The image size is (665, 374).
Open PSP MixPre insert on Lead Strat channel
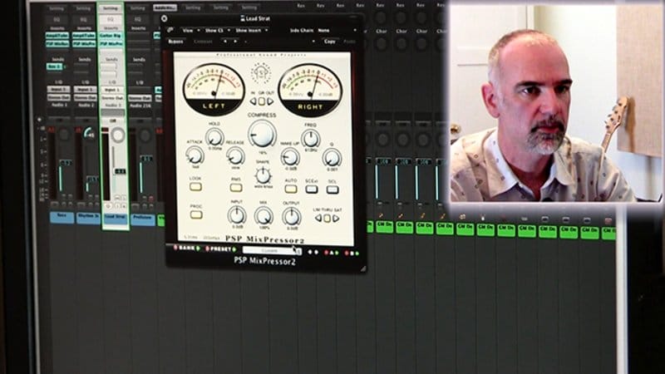(111, 43)
